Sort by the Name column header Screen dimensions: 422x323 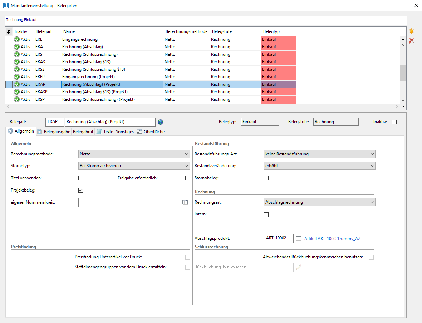pyautogui.click(x=112, y=31)
